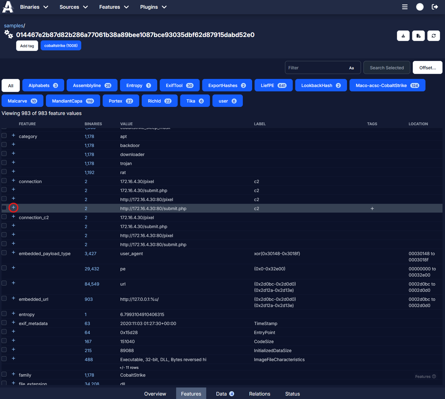Open the hamburger menu top right
Image resolution: width=445 pixels, height=399 pixels.
click(405, 7)
